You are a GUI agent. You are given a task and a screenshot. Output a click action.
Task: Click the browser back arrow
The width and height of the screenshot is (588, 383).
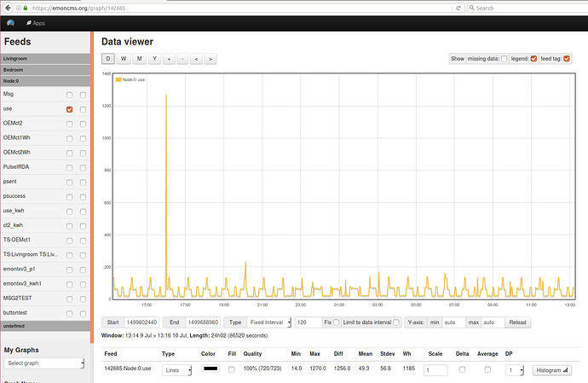(x=8, y=8)
